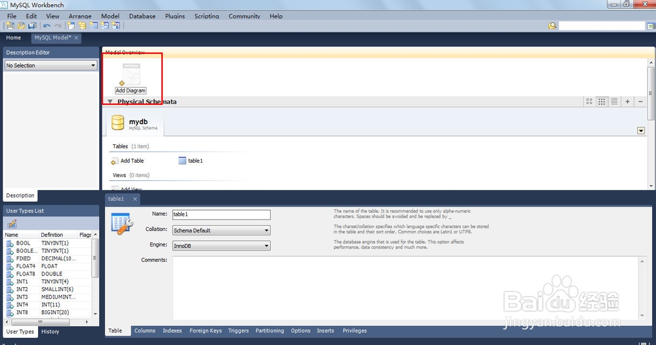This screenshot has height=345, width=656.
Task: Save the model with floppy disk icon
Action: pyautogui.click(x=32, y=26)
